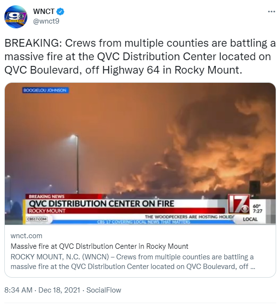Click the BREAKING NEWS red label
The height and width of the screenshot is (307, 280).
click(x=47, y=196)
